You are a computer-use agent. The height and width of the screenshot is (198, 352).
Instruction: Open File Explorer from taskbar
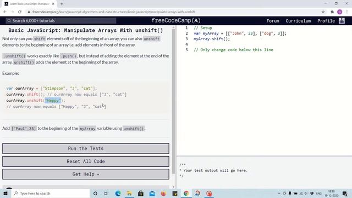click(x=129, y=193)
